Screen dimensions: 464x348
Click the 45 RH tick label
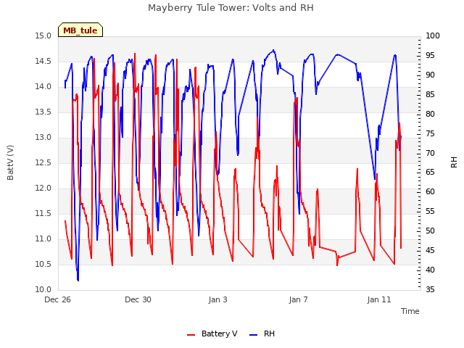point(430,251)
